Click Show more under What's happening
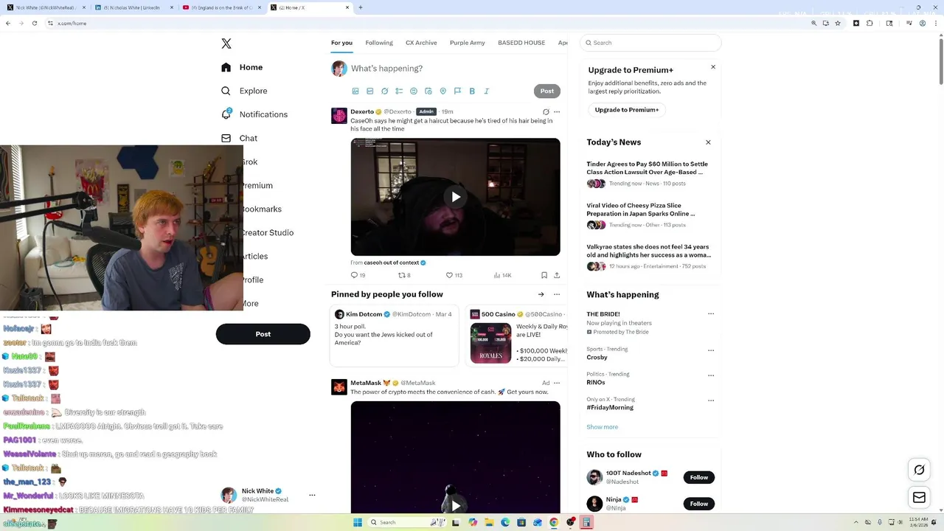This screenshot has height=531, width=944. 603,427
